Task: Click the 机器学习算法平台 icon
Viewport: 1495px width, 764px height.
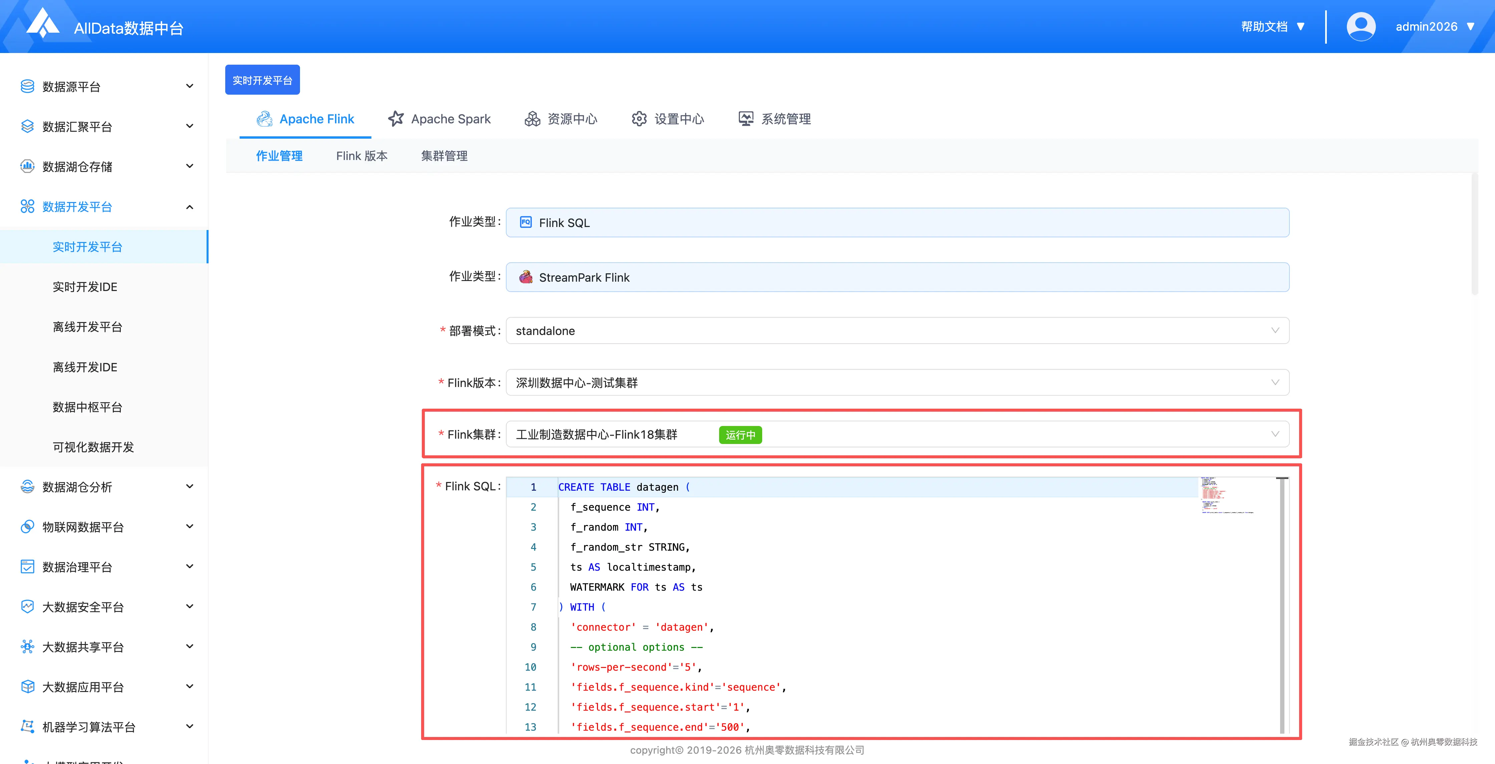Action: coord(27,726)
